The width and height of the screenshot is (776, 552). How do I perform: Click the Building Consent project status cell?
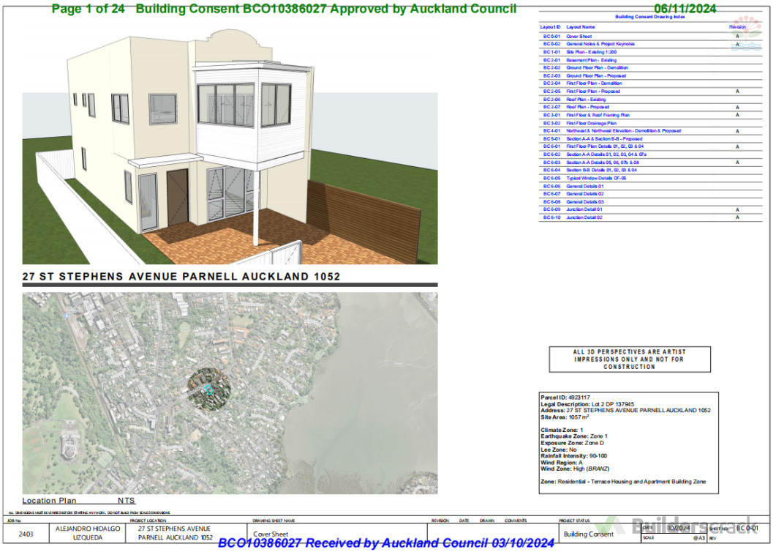pyautogui.click(x=588, y=534)
